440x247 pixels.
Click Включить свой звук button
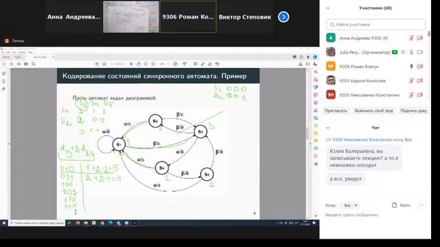374,111
